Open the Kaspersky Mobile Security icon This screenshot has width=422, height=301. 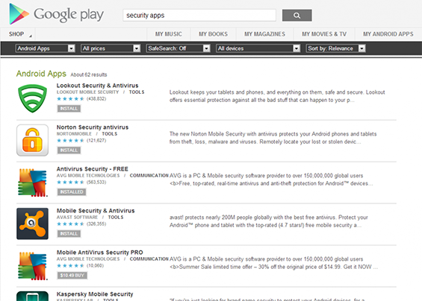pyautogui.click(x=33, y=297)
